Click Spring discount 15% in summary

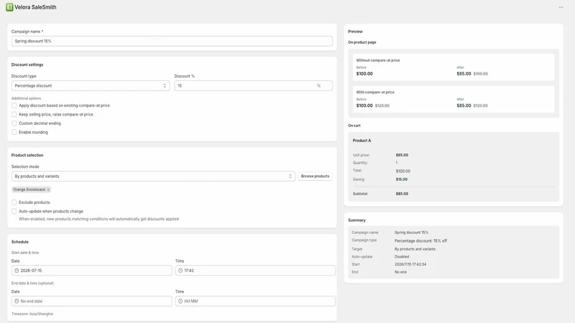411,233
